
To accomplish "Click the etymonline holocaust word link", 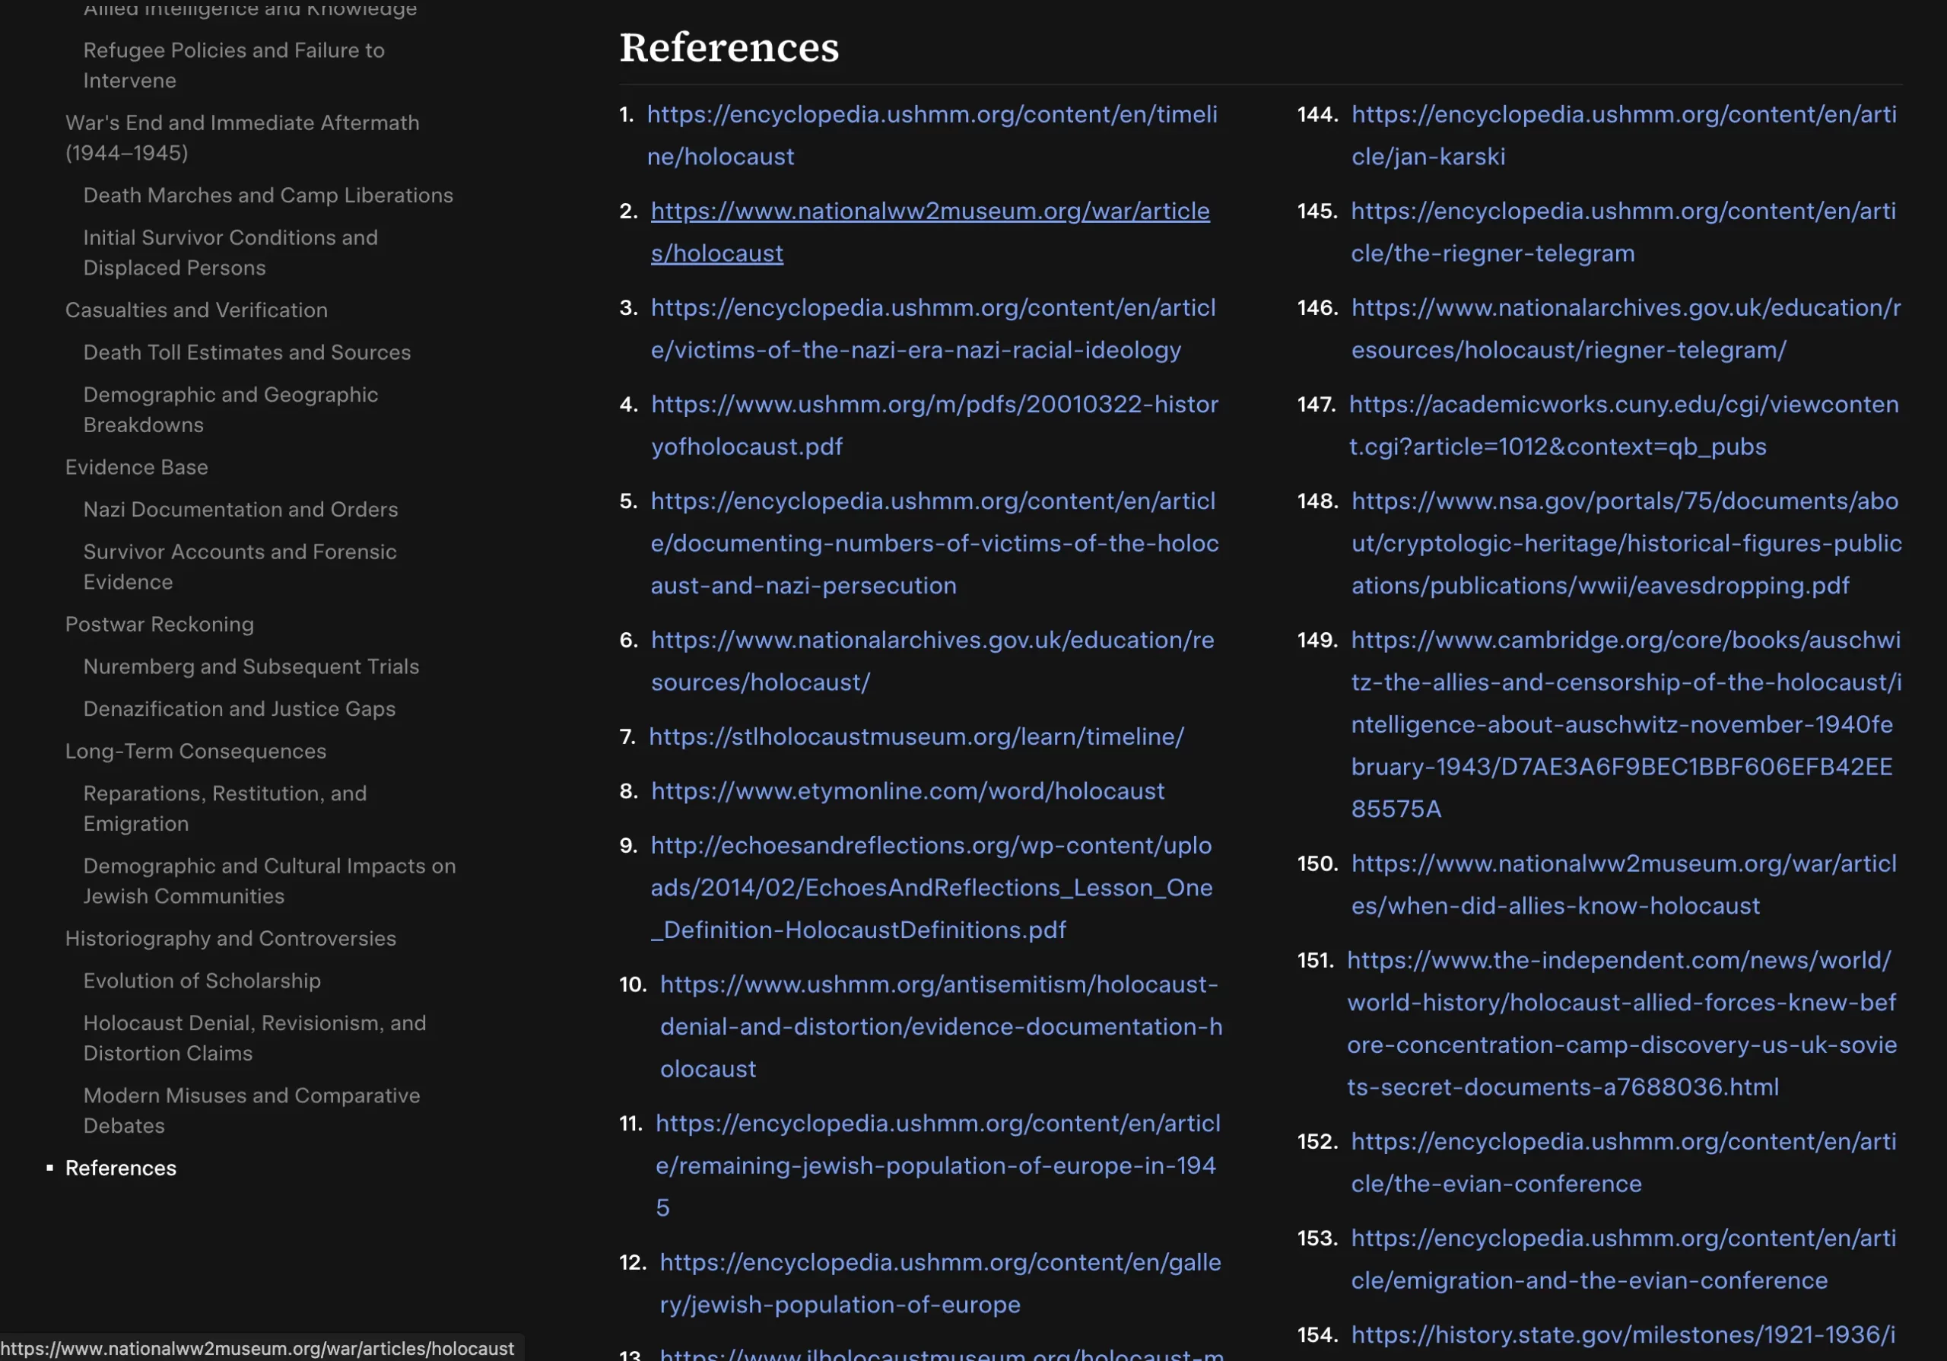I will tap(907, 791).
